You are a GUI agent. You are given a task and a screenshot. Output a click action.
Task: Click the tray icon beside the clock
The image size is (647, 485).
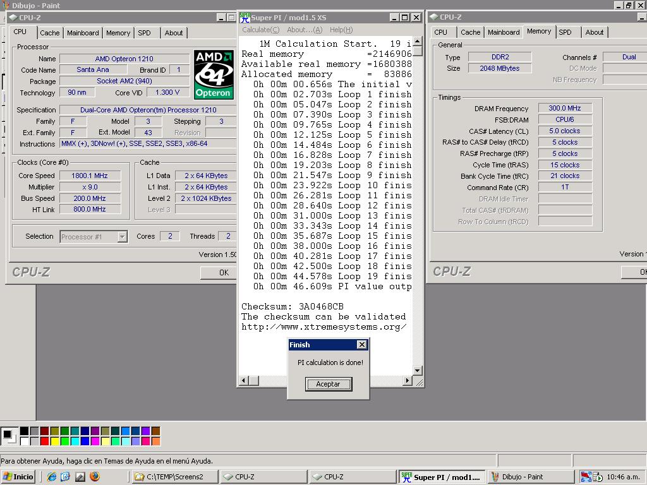pos(598,477)
